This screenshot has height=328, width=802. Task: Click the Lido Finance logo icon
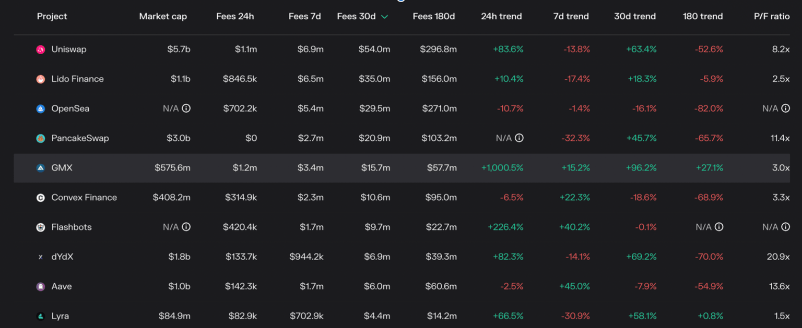[40, 79]
